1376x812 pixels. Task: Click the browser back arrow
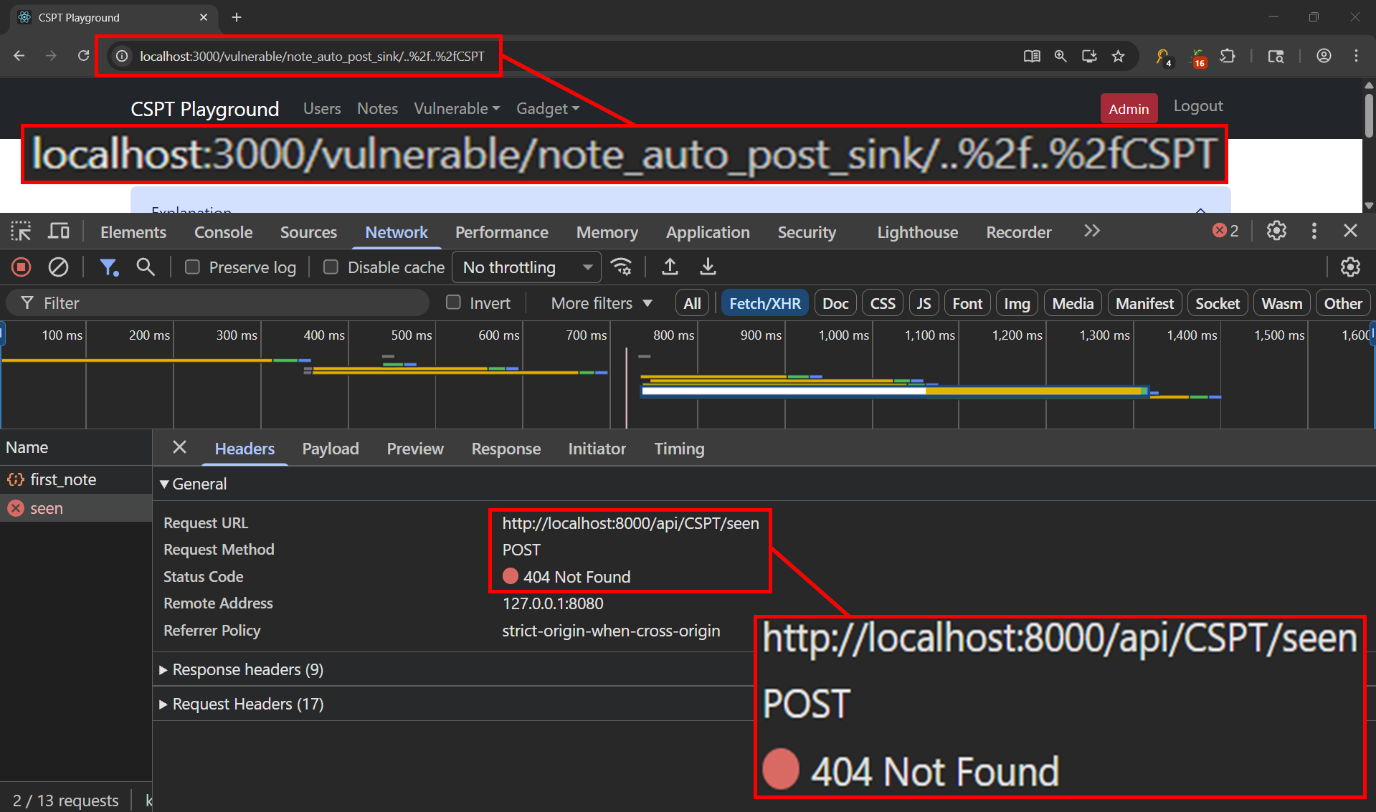click(x=19, y=56)
